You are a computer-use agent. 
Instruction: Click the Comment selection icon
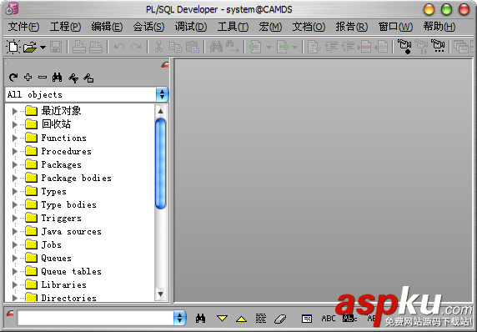point(364,47)
